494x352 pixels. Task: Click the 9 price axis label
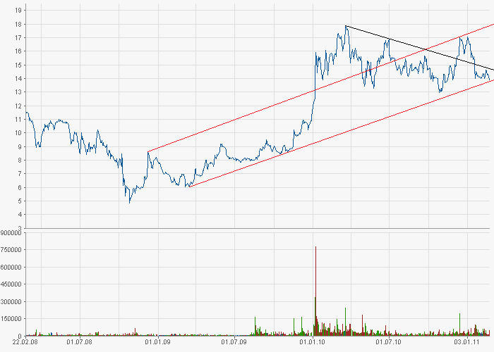point(20,146)
